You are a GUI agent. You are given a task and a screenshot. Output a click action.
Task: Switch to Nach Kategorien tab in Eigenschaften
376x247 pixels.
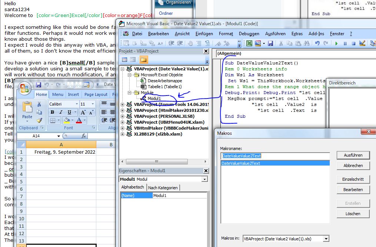click(163, 188)
